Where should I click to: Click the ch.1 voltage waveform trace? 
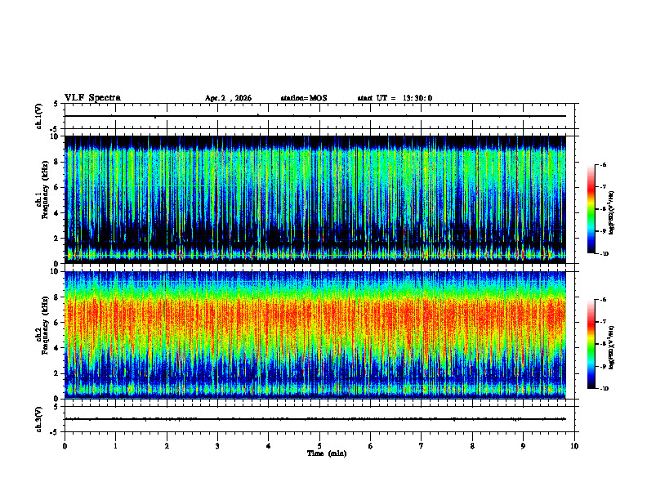click(x=315, y=116)
